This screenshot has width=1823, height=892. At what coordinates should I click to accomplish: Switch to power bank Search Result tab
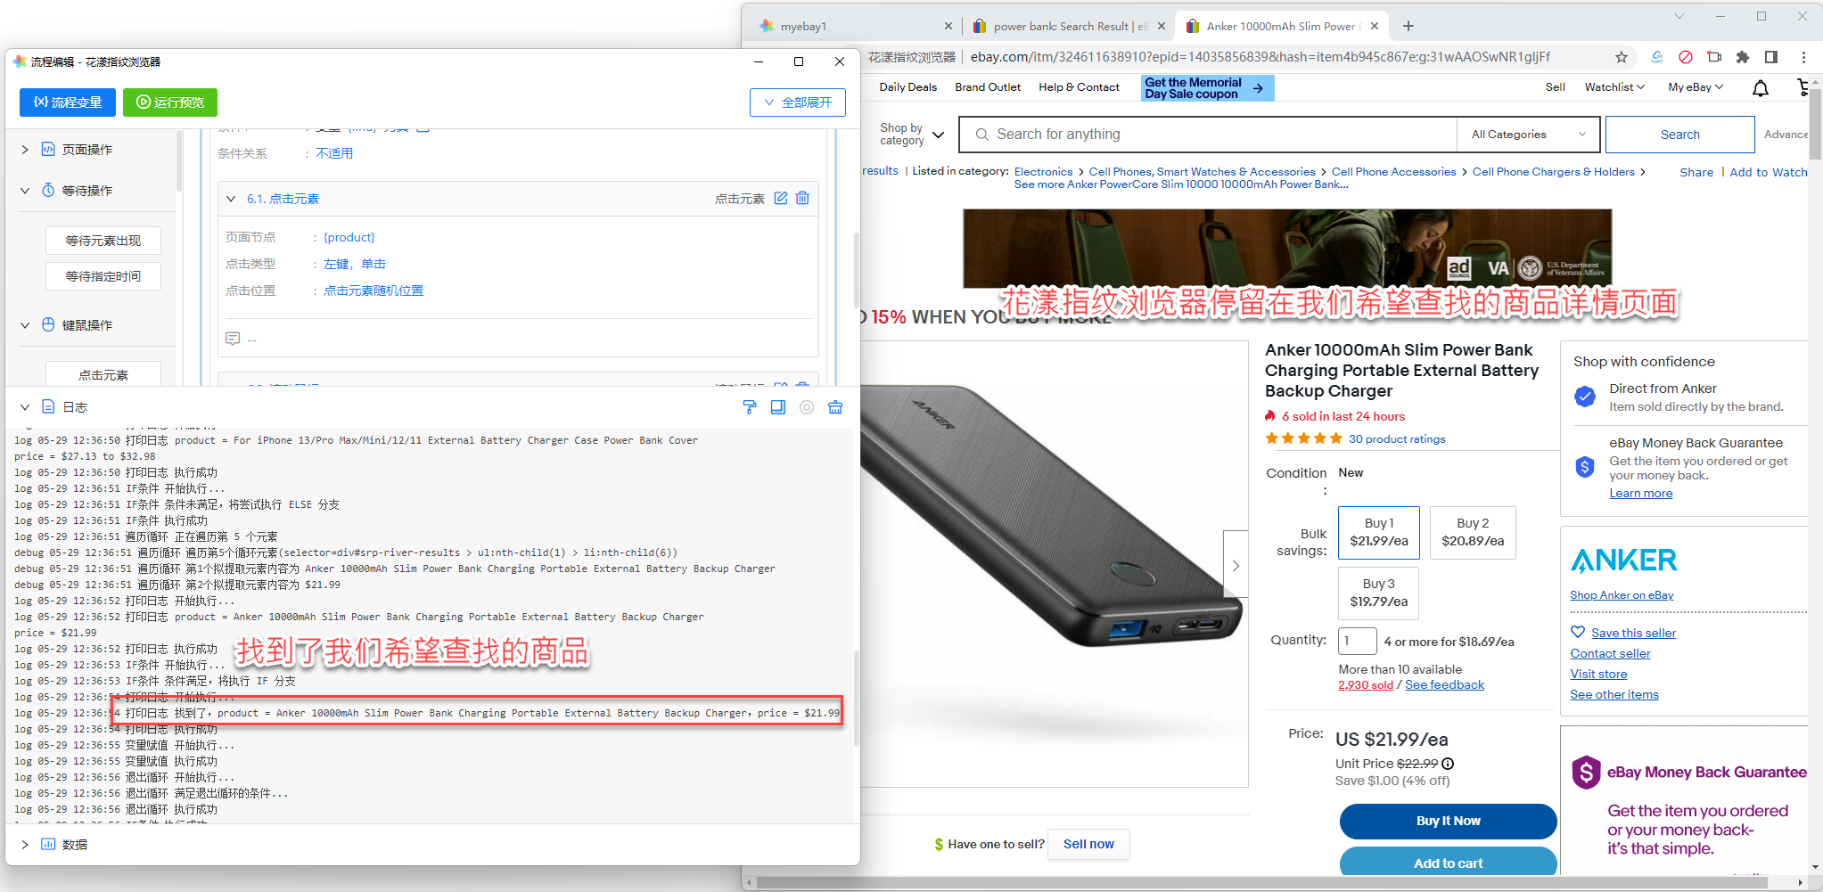(1068, 26)
